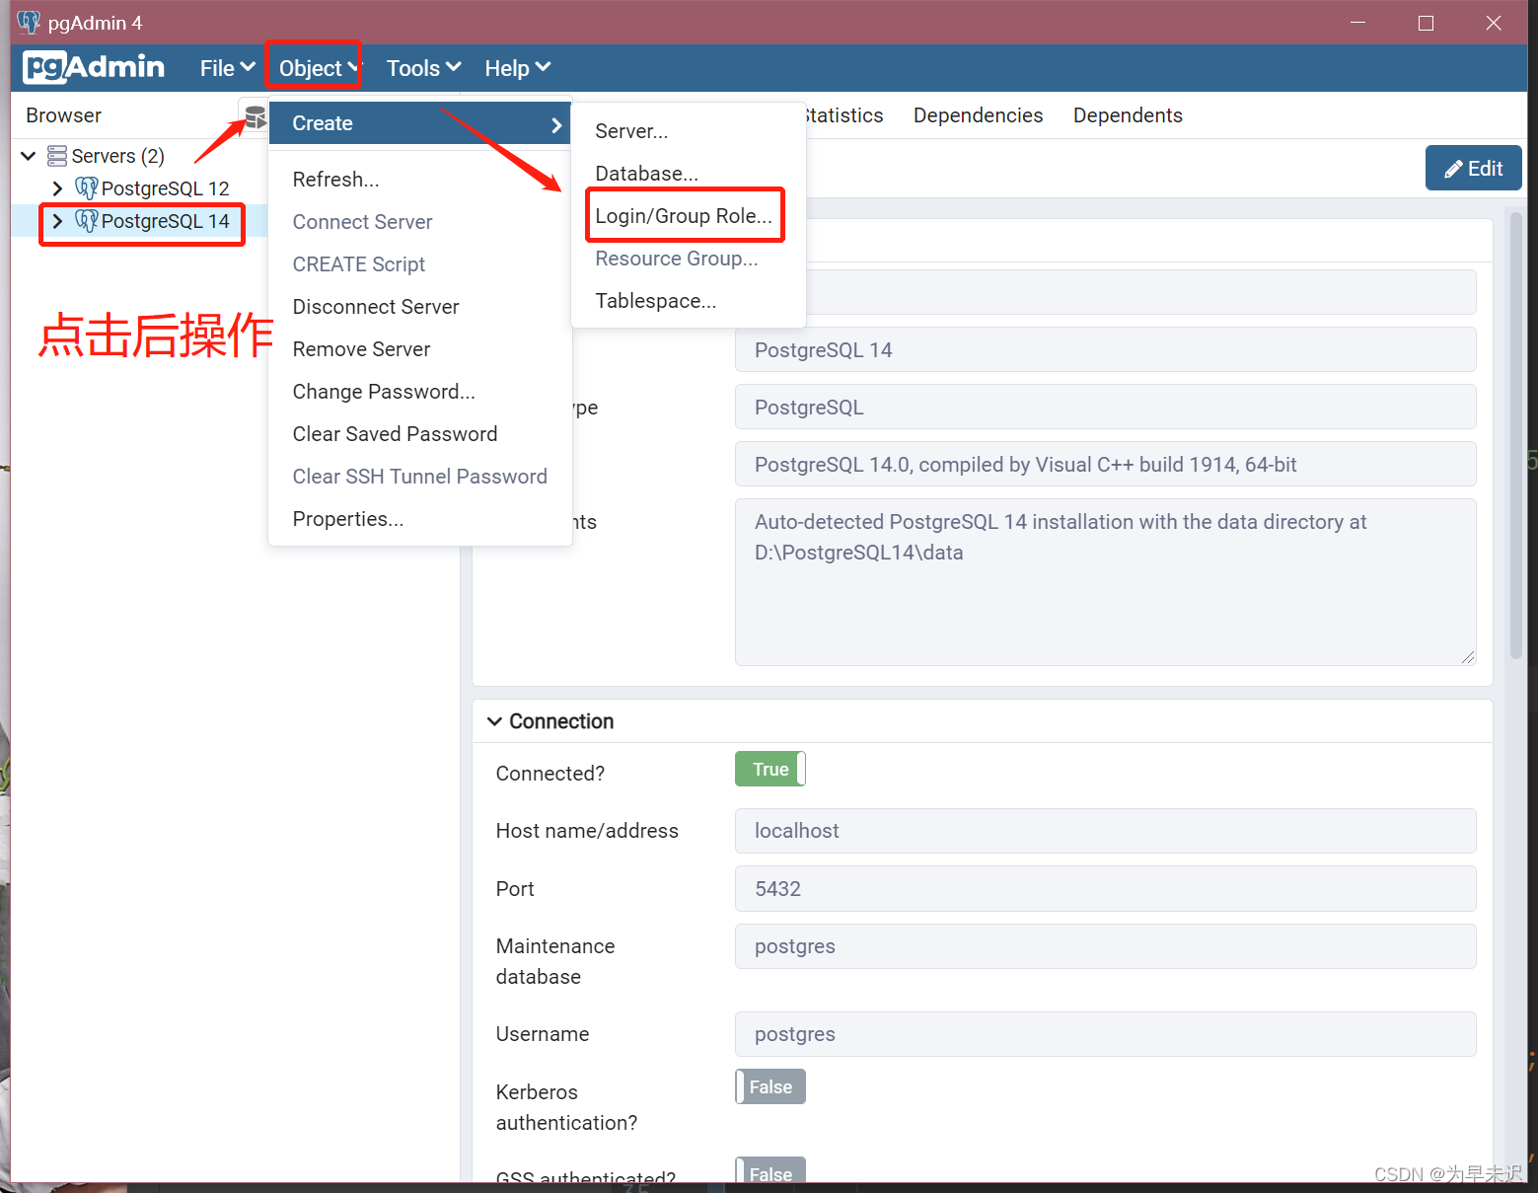Open the File menu

point(228,68)
